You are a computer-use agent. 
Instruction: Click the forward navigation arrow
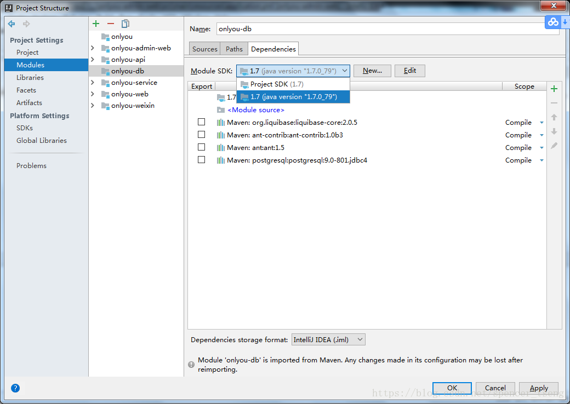[26, 24]
